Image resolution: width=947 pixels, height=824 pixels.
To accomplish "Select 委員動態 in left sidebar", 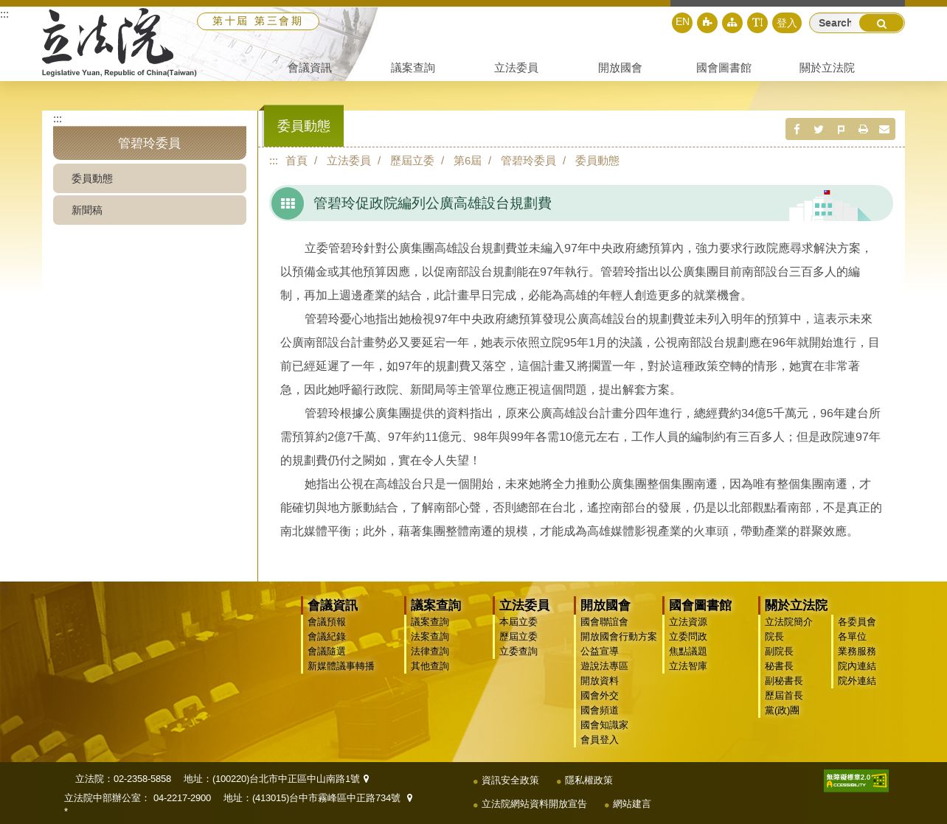I will coord(150,178).
